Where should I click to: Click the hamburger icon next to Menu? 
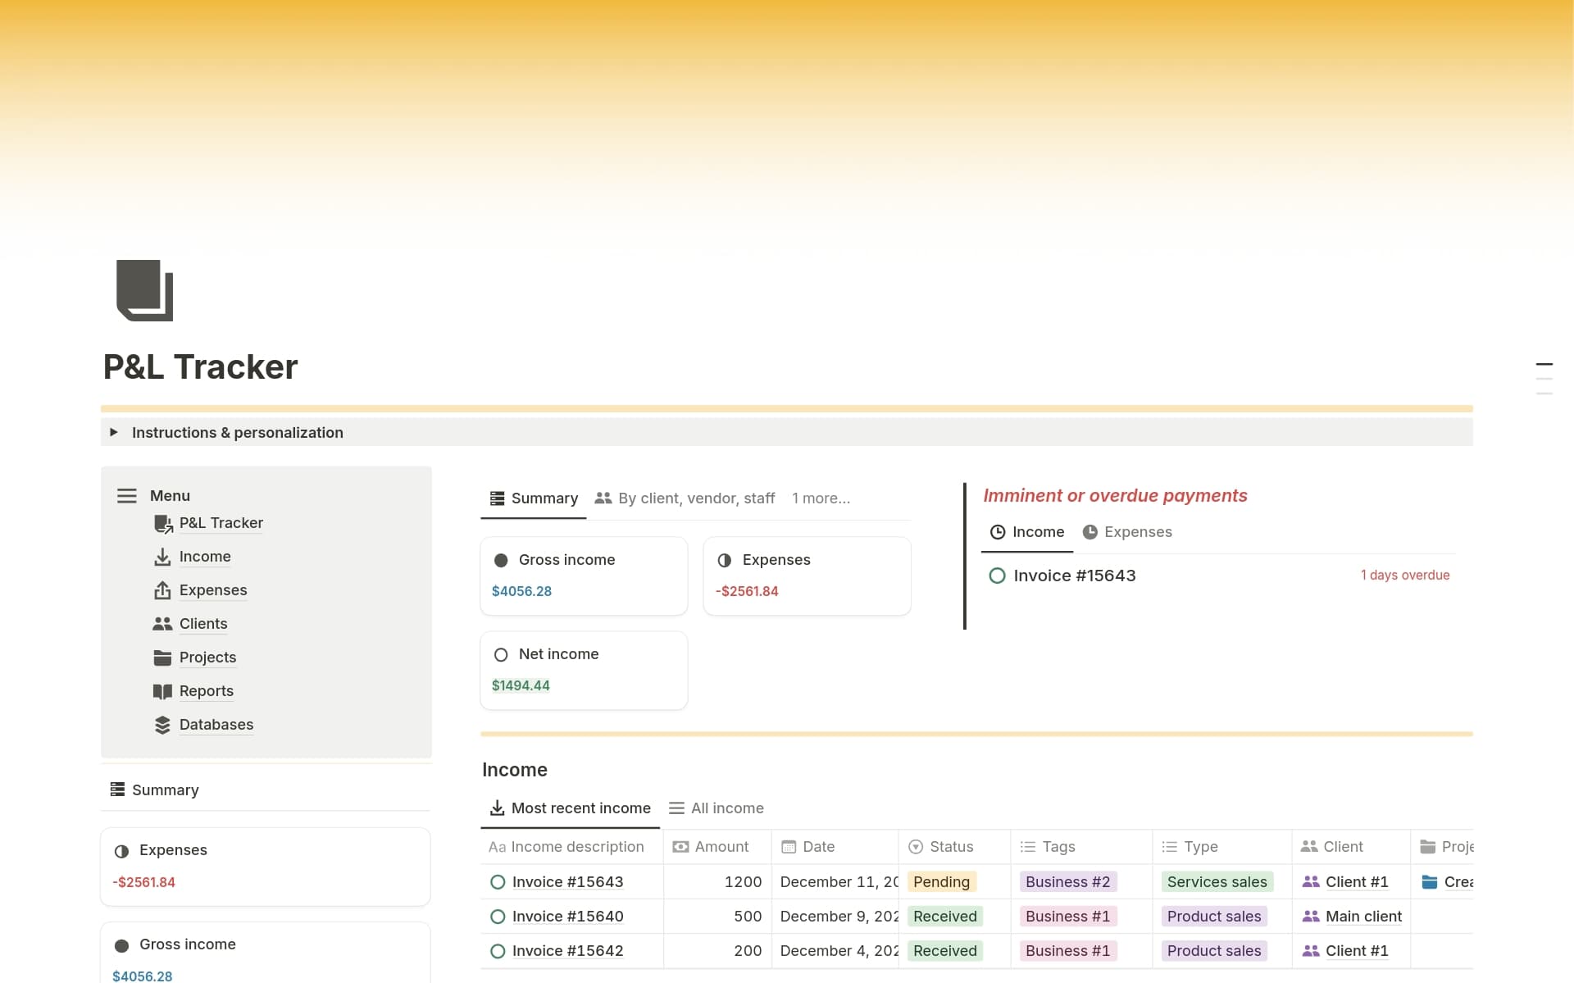[127, 495]
